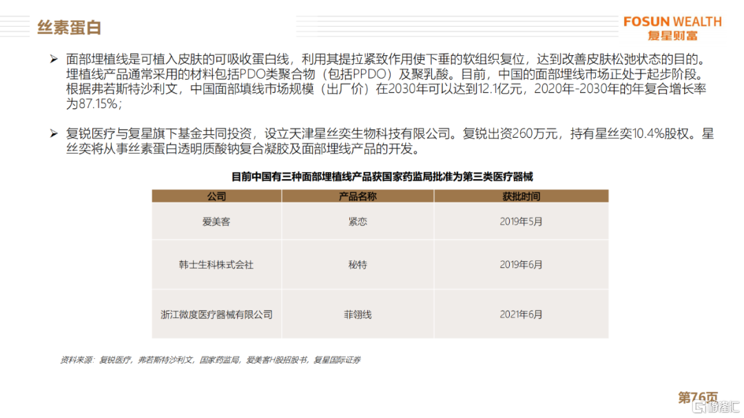
Task: Click the 资料来源 source footnote line
Action: click(x=210, y=360)
